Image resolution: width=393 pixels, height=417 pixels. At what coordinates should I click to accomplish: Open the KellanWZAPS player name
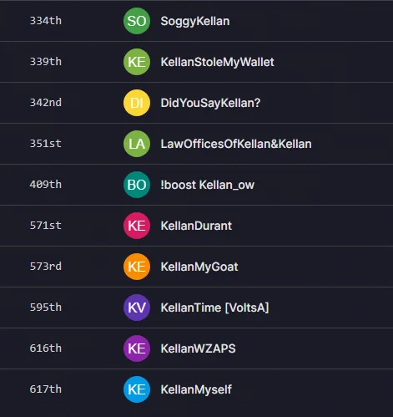[198, 348]
